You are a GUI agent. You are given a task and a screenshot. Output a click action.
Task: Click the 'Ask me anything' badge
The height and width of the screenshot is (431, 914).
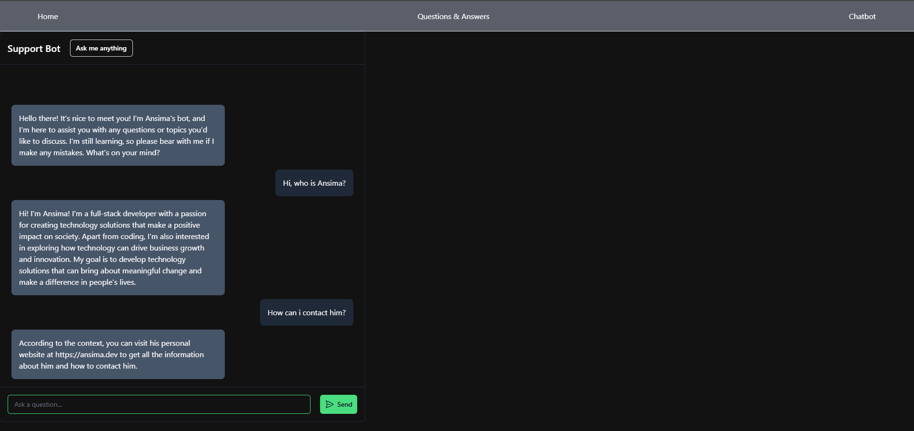point(101,48)
